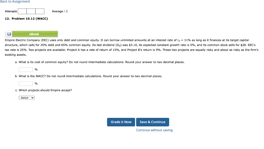Viewport: 264px width, 149px height.
Task: Click the Grade it Now button
Action: click(121, 122)
